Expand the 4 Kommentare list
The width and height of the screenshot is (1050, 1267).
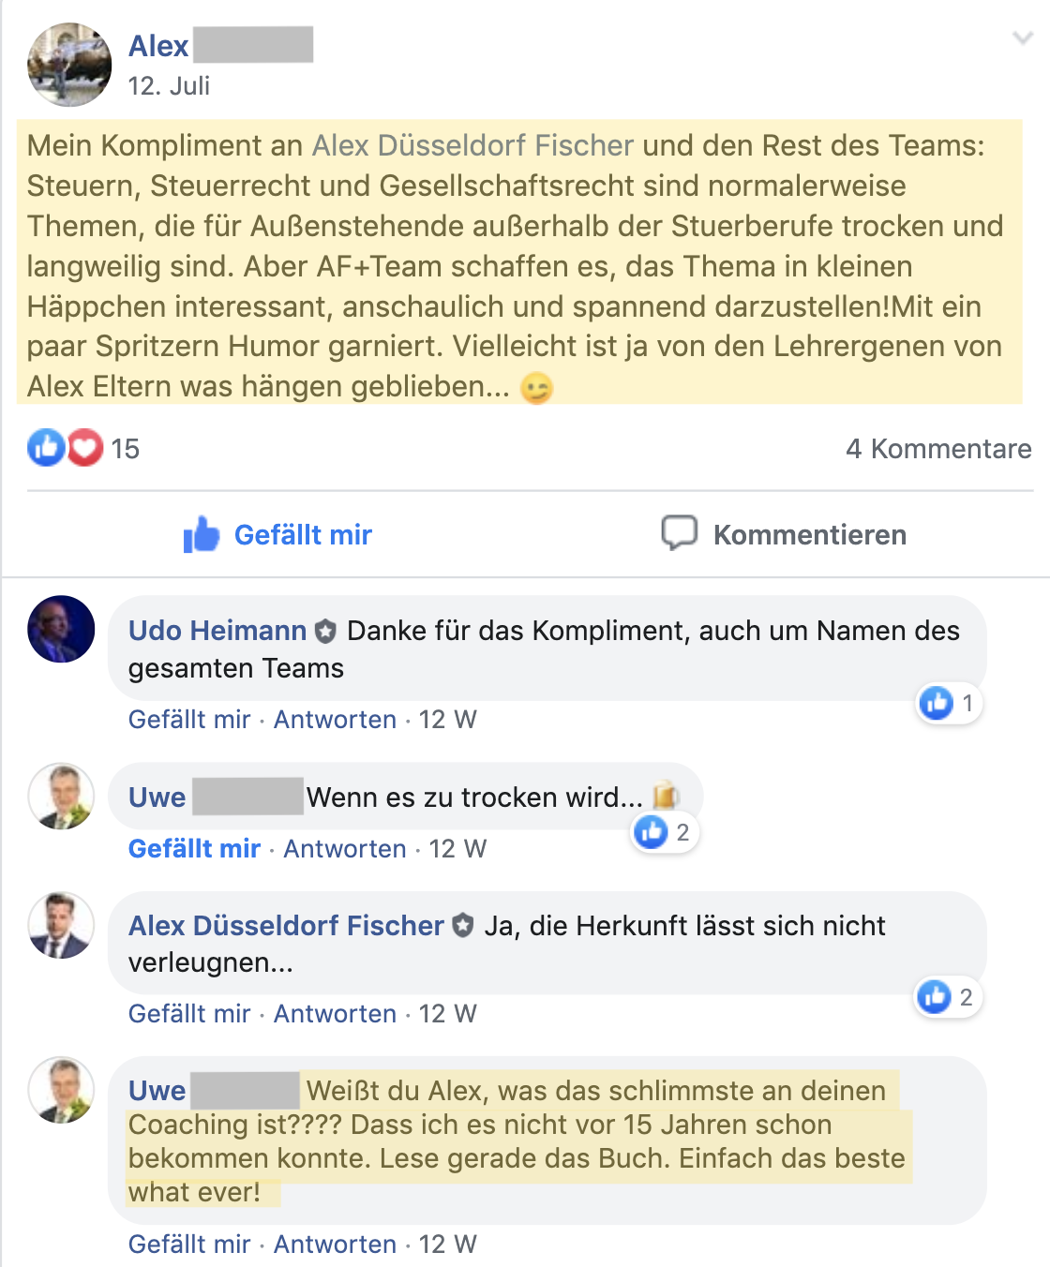tap(938, 449)
